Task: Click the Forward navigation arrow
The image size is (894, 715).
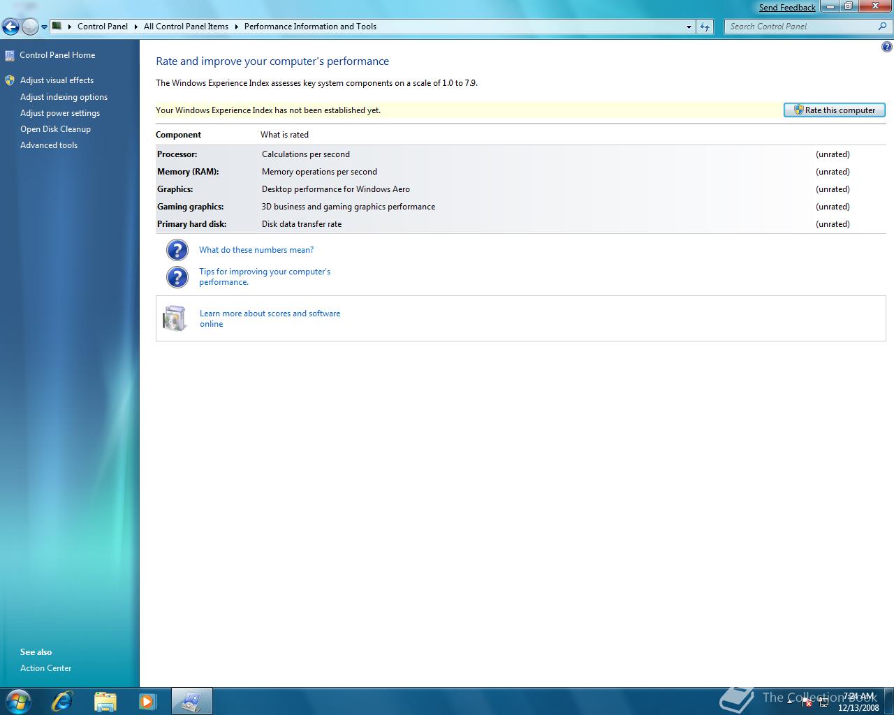Action: (x=30, y=27)
